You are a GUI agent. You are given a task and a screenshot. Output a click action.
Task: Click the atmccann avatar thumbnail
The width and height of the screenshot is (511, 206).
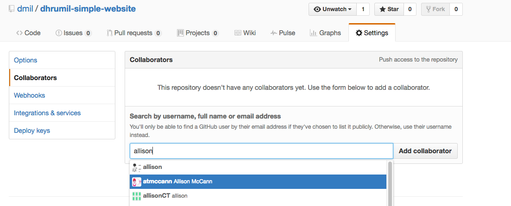pos(137,181)
